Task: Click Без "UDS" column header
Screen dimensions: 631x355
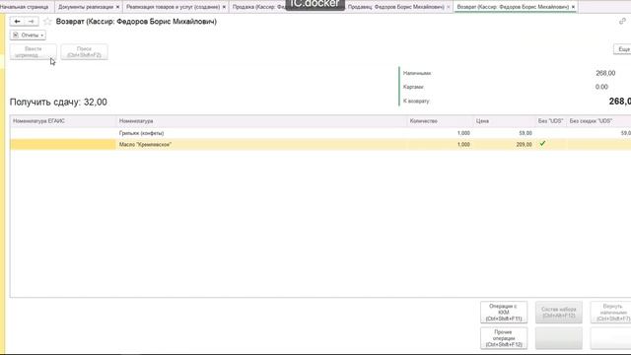Action: [550, 121]
